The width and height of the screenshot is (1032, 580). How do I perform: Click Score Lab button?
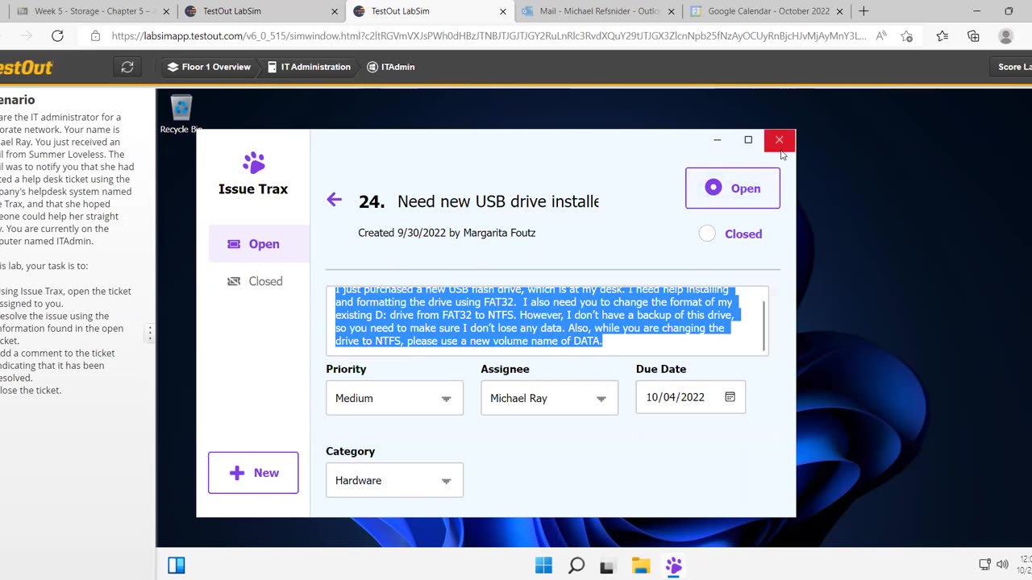pos(1013,67)
